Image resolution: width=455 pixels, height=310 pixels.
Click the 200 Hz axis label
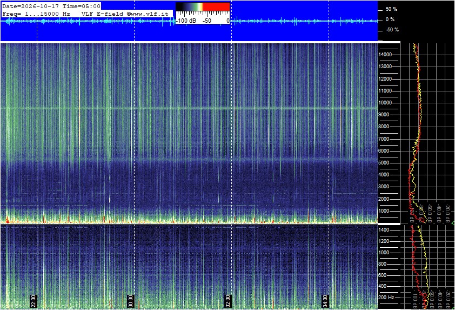point(386,298)
